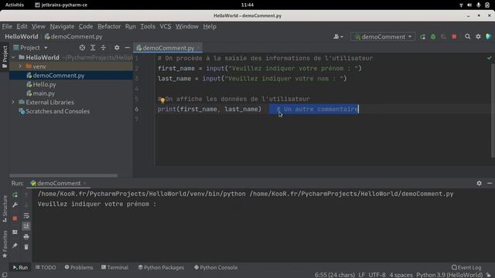Click Expand All icon in Project panel

point(93,48)
